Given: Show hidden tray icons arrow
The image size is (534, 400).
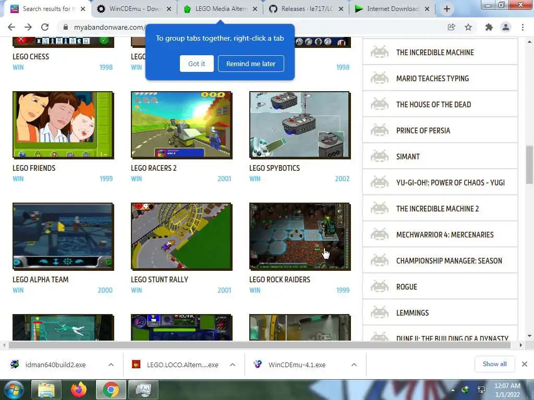Looking at the screenshot, I should click(x=453, y=390).
